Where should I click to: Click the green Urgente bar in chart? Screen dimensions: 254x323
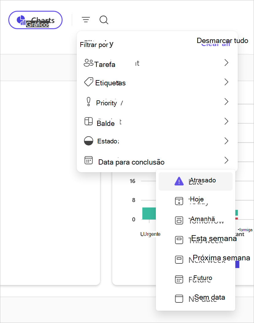pos(149,213)
